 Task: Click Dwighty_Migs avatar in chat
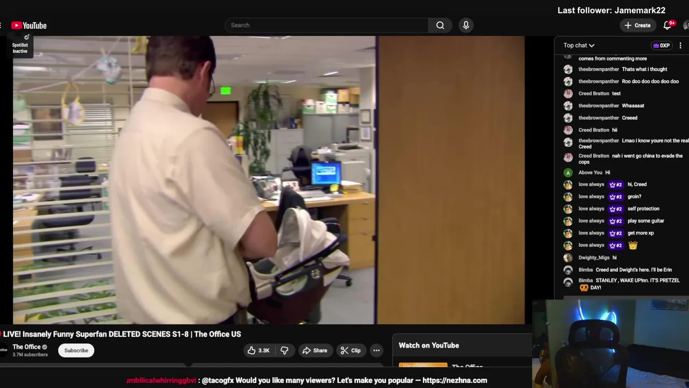pyautogui.click(x=568, y=258)
